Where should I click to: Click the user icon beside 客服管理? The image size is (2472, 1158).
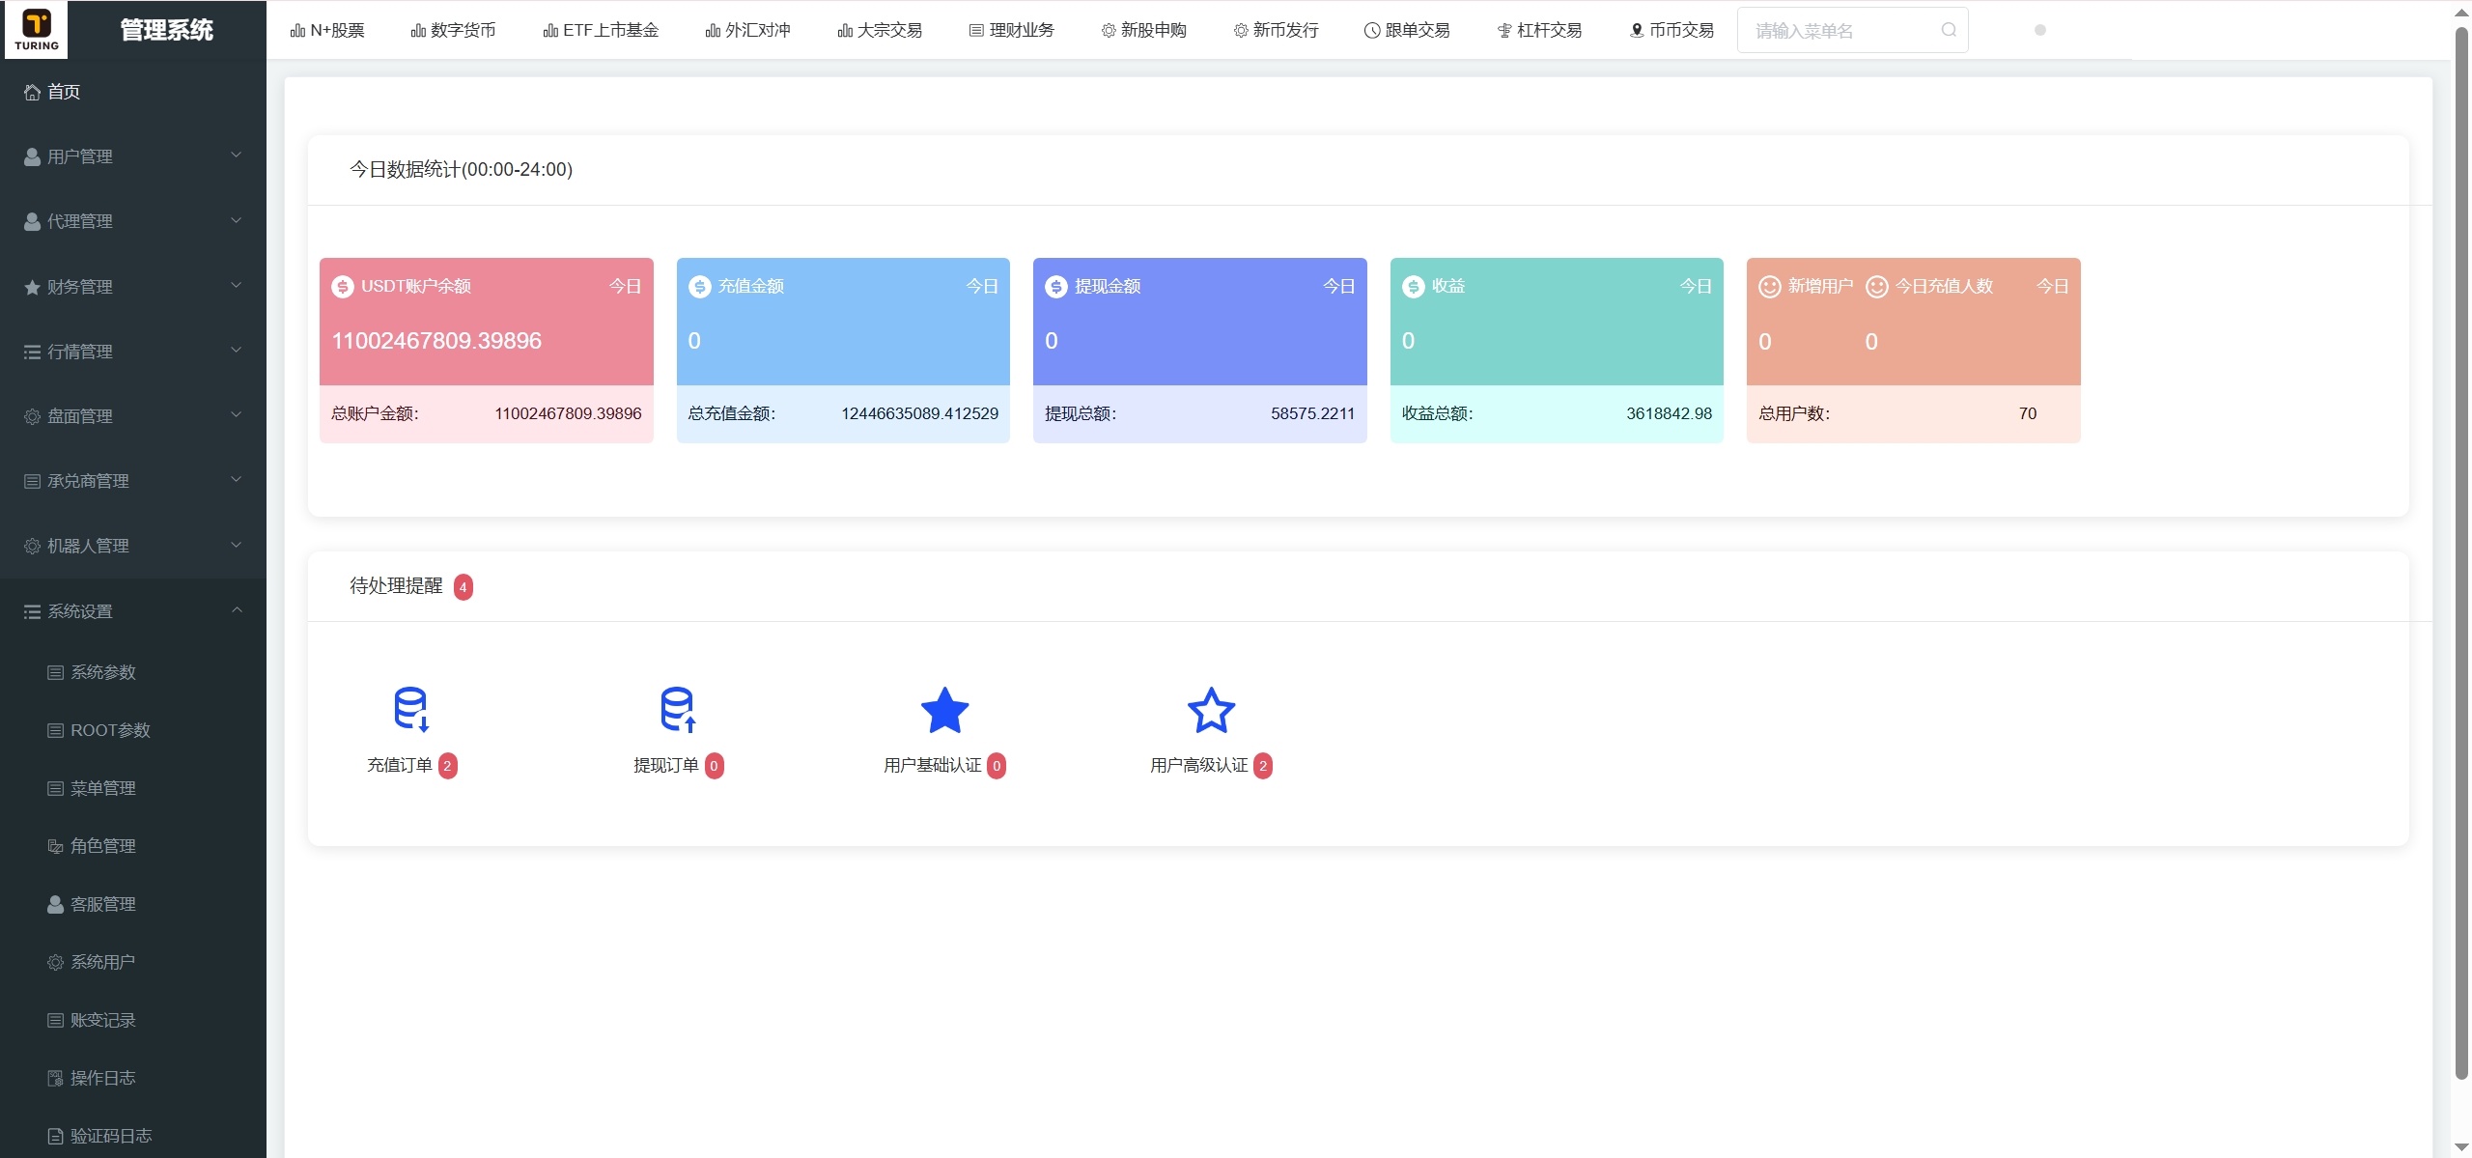pyautogui.click(x=55, y=904)
